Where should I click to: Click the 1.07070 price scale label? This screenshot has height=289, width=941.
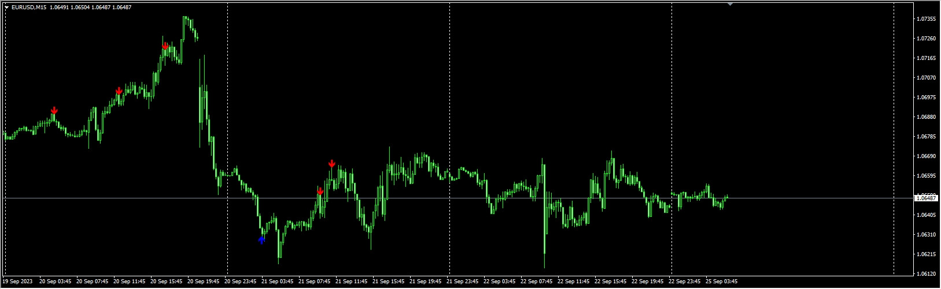coord(927,78)
